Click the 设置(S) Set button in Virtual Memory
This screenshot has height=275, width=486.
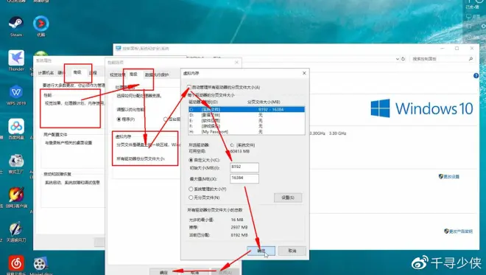288,198
